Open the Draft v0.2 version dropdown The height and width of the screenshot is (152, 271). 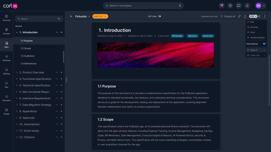[x=100, y=16]
